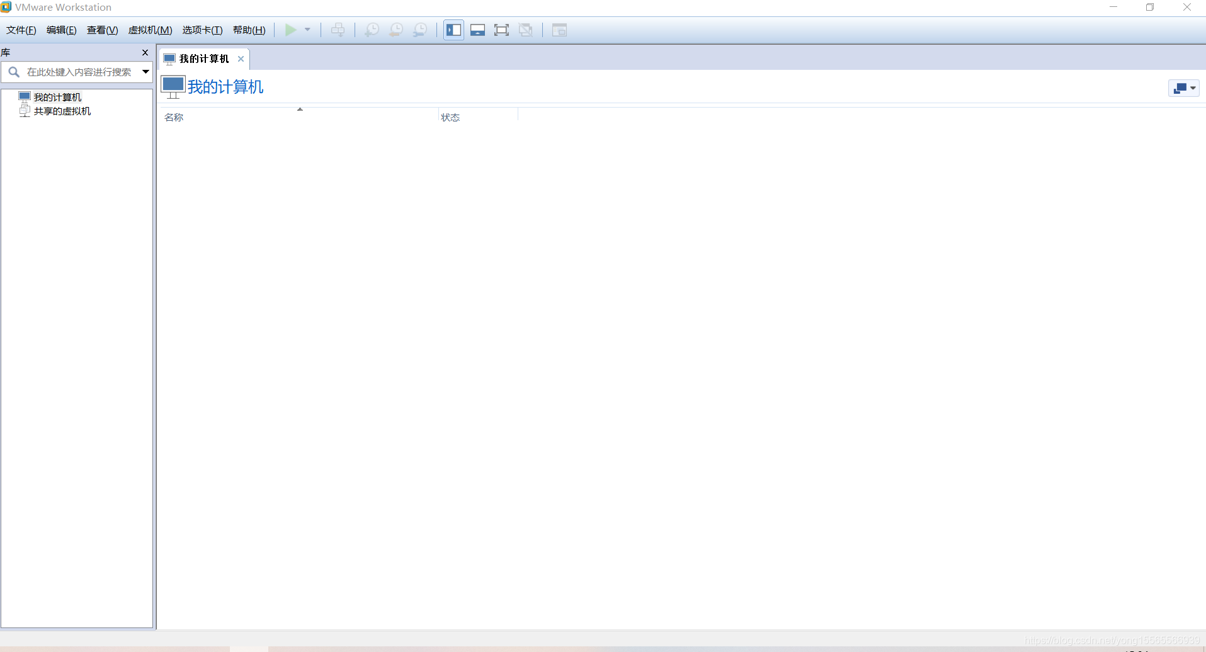Open the 帮助(H) menu
This screenshot has height=652, width=1206.
(x=249, y=30)
